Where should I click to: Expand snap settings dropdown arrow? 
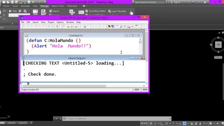[159, 123]
